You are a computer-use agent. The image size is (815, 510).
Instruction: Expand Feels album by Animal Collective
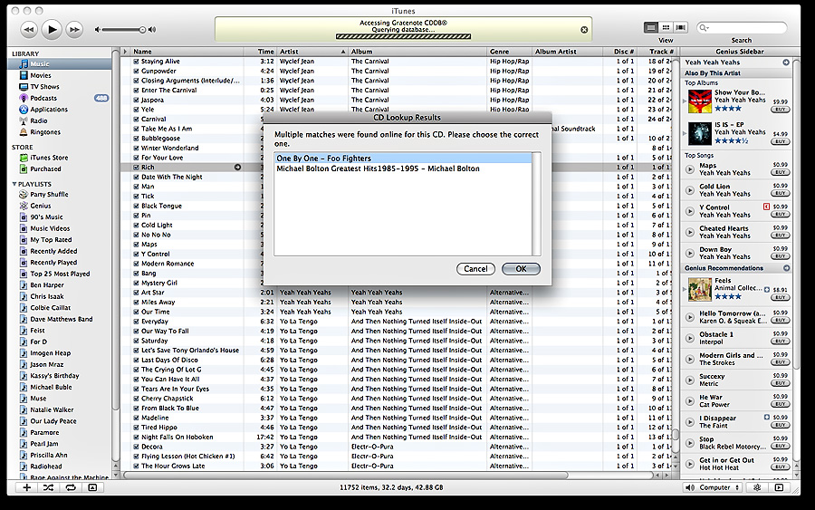[685, 289]
